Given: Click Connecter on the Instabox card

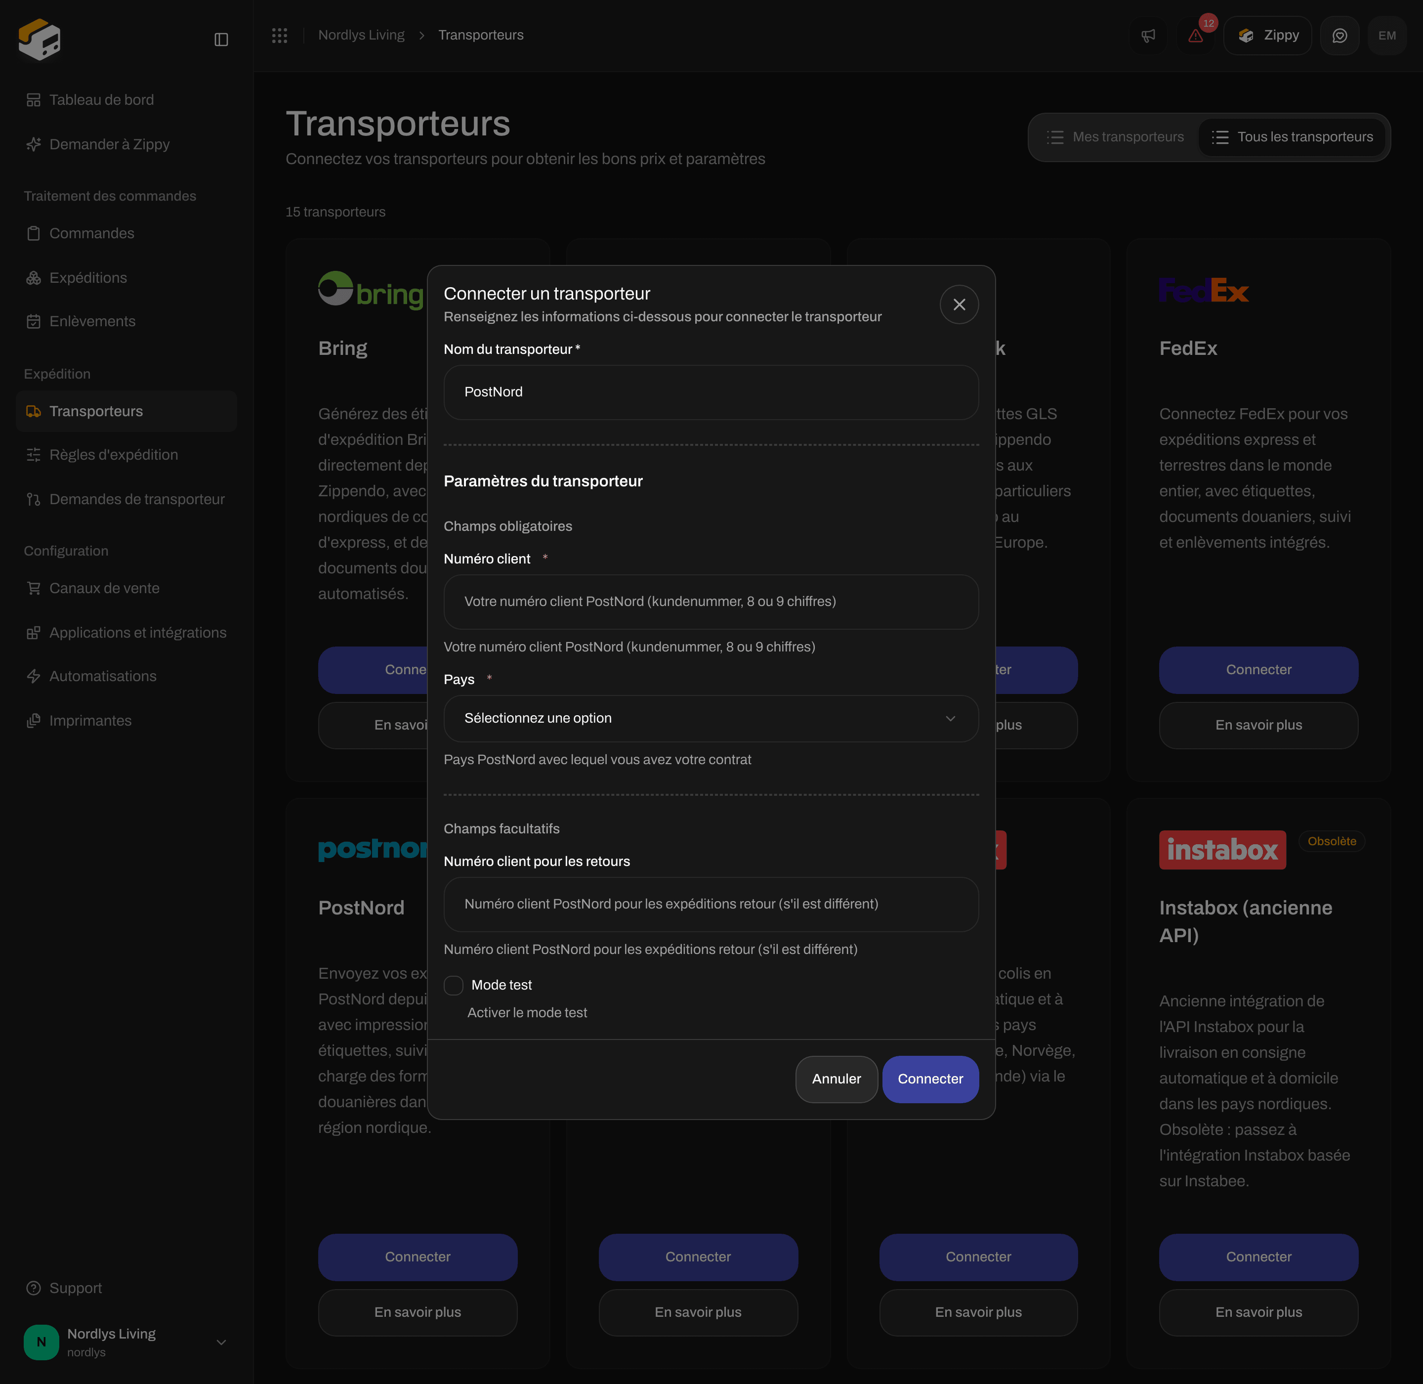Looking at the screenshot, I should click(1258, 1257).
